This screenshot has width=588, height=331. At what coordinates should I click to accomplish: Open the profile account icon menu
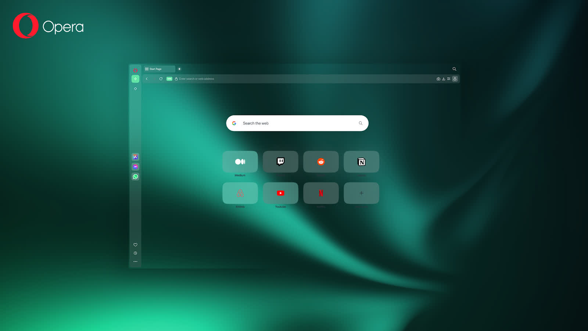click(455, 79)
